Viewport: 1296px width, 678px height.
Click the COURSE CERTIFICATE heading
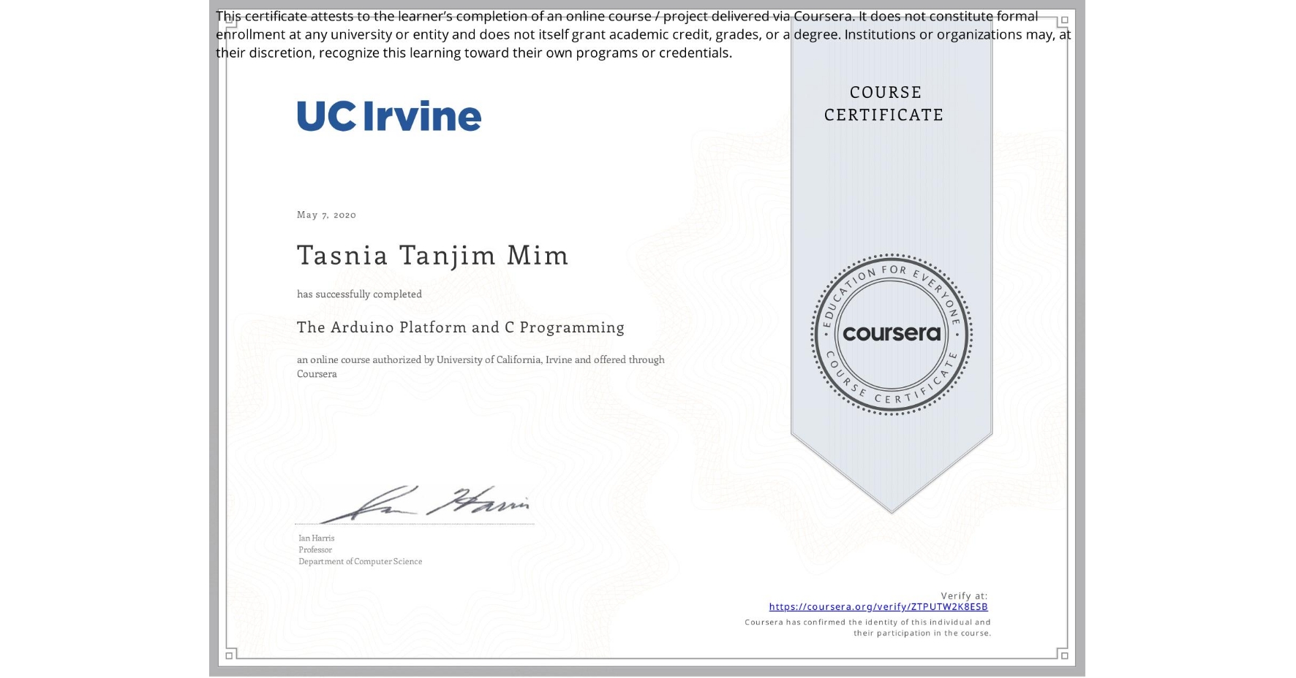point(884,104)
